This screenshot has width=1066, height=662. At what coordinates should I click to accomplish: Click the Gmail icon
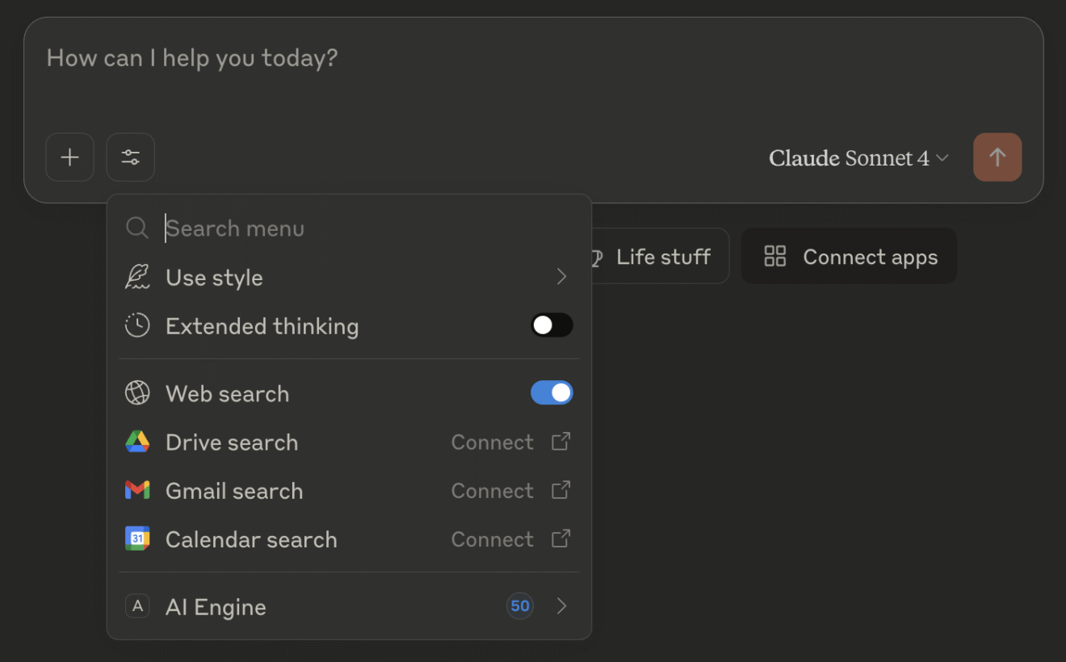tap(137, 490)
